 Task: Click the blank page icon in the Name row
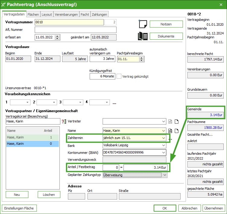point(177,131)
